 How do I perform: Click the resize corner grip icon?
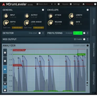tap(95, 93)
